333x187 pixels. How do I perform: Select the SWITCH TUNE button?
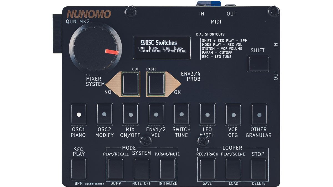(182, 114)
